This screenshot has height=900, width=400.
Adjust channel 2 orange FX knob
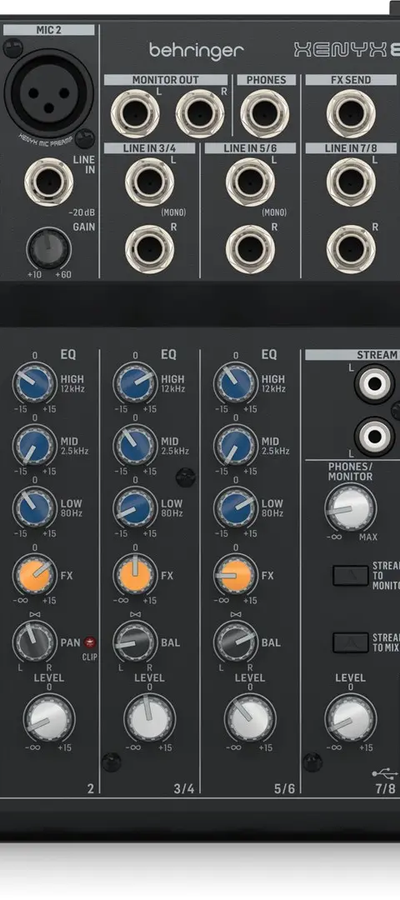click(x=35, y=575)
